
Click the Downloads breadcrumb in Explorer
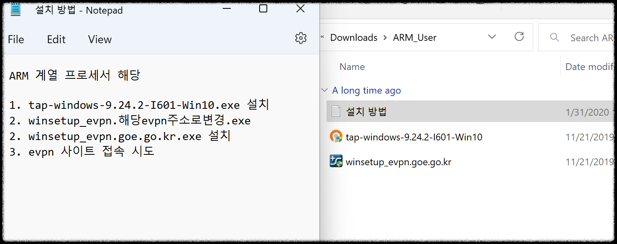coord(354,38)
